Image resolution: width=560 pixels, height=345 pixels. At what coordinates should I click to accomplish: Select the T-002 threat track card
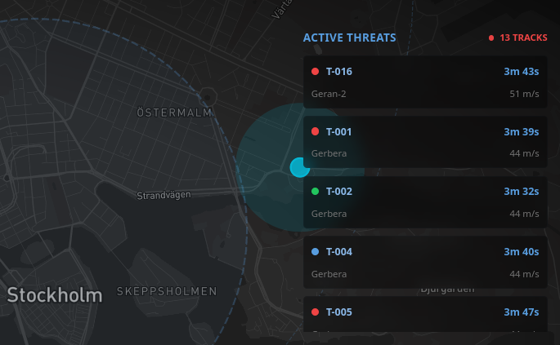point(425,202)
